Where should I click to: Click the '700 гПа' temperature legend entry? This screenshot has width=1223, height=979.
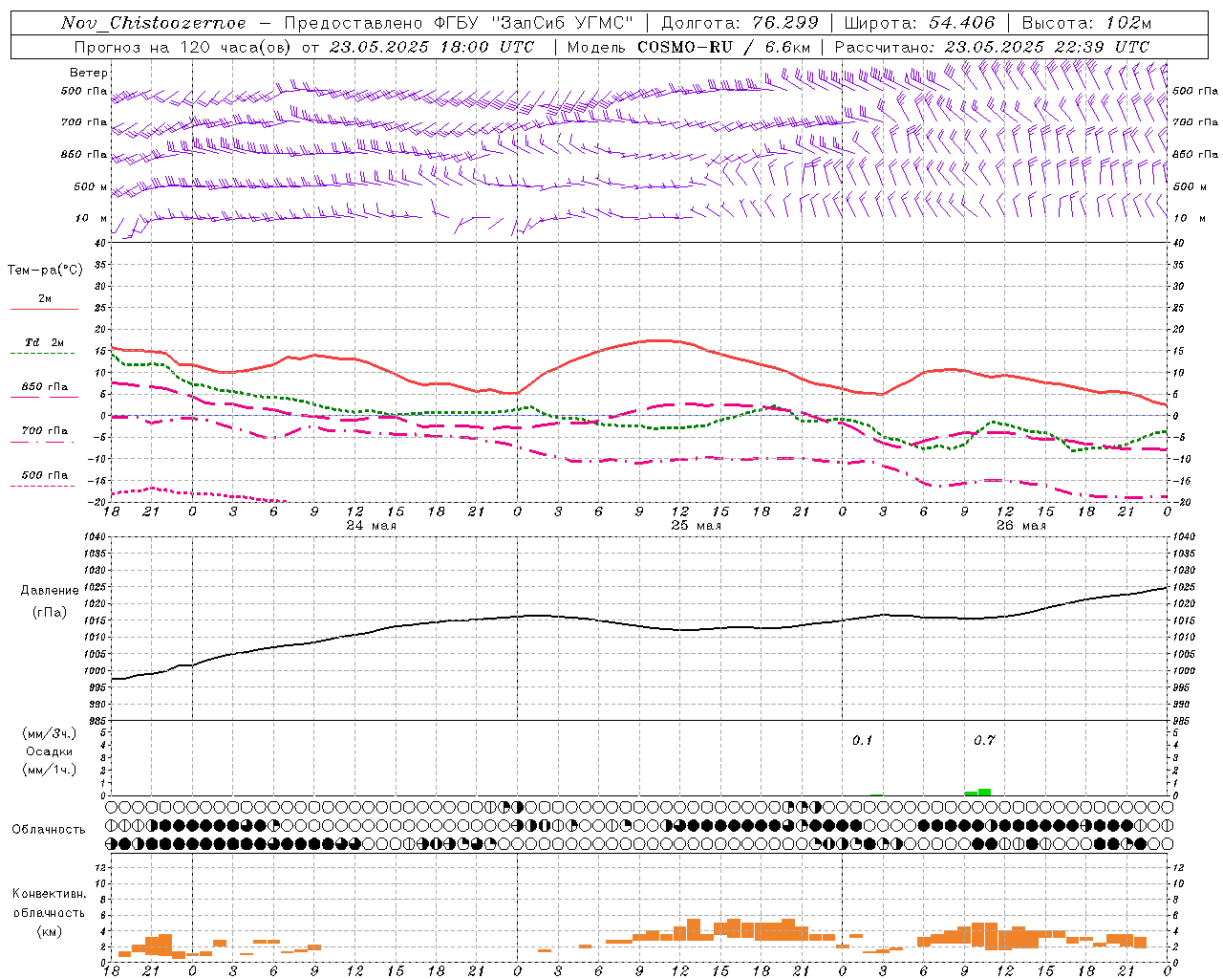coord(45,431)
